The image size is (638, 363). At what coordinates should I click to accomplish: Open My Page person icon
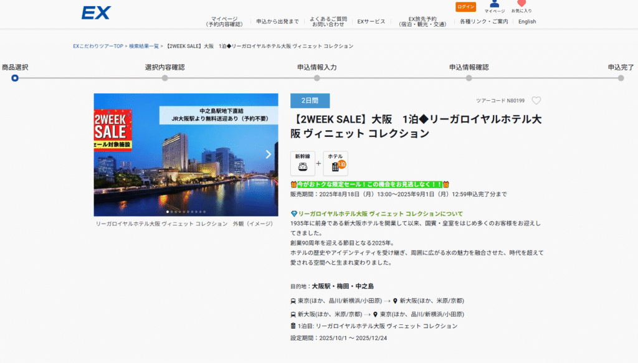[495, 4]
